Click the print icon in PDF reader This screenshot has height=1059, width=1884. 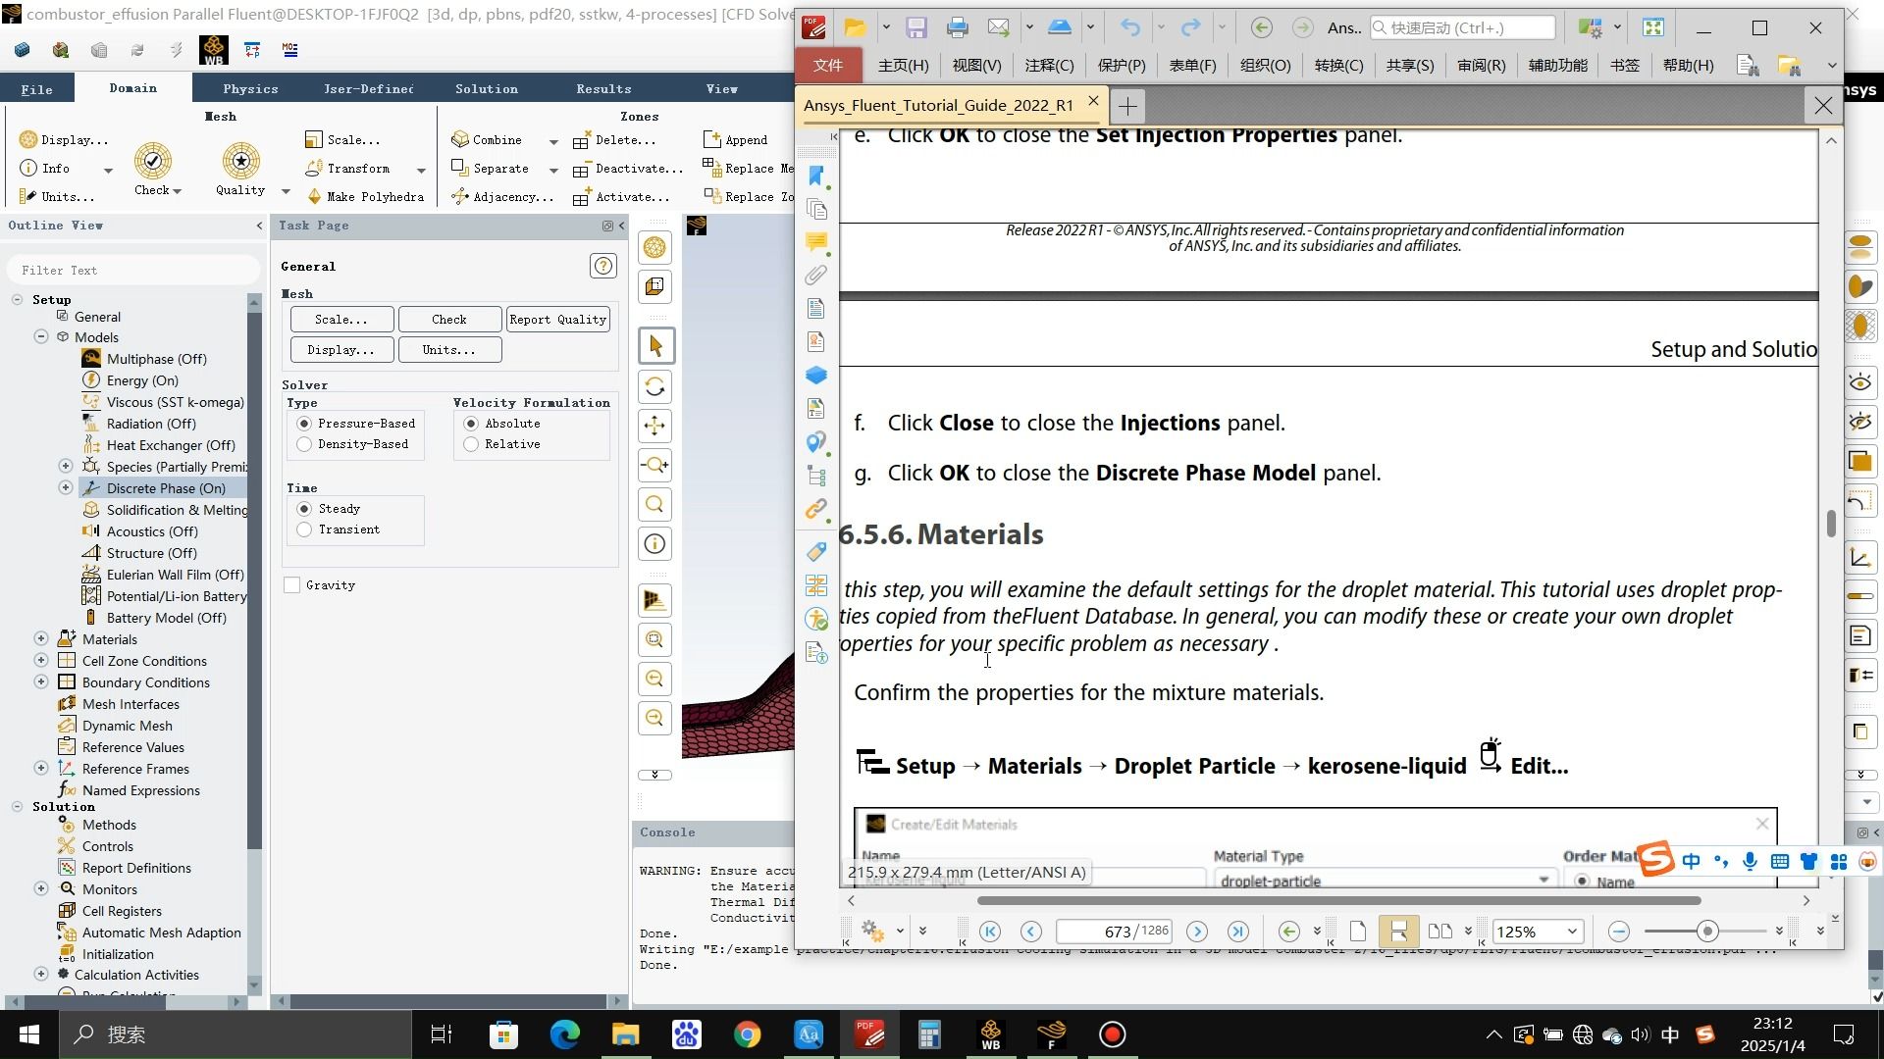coord(958,27)
